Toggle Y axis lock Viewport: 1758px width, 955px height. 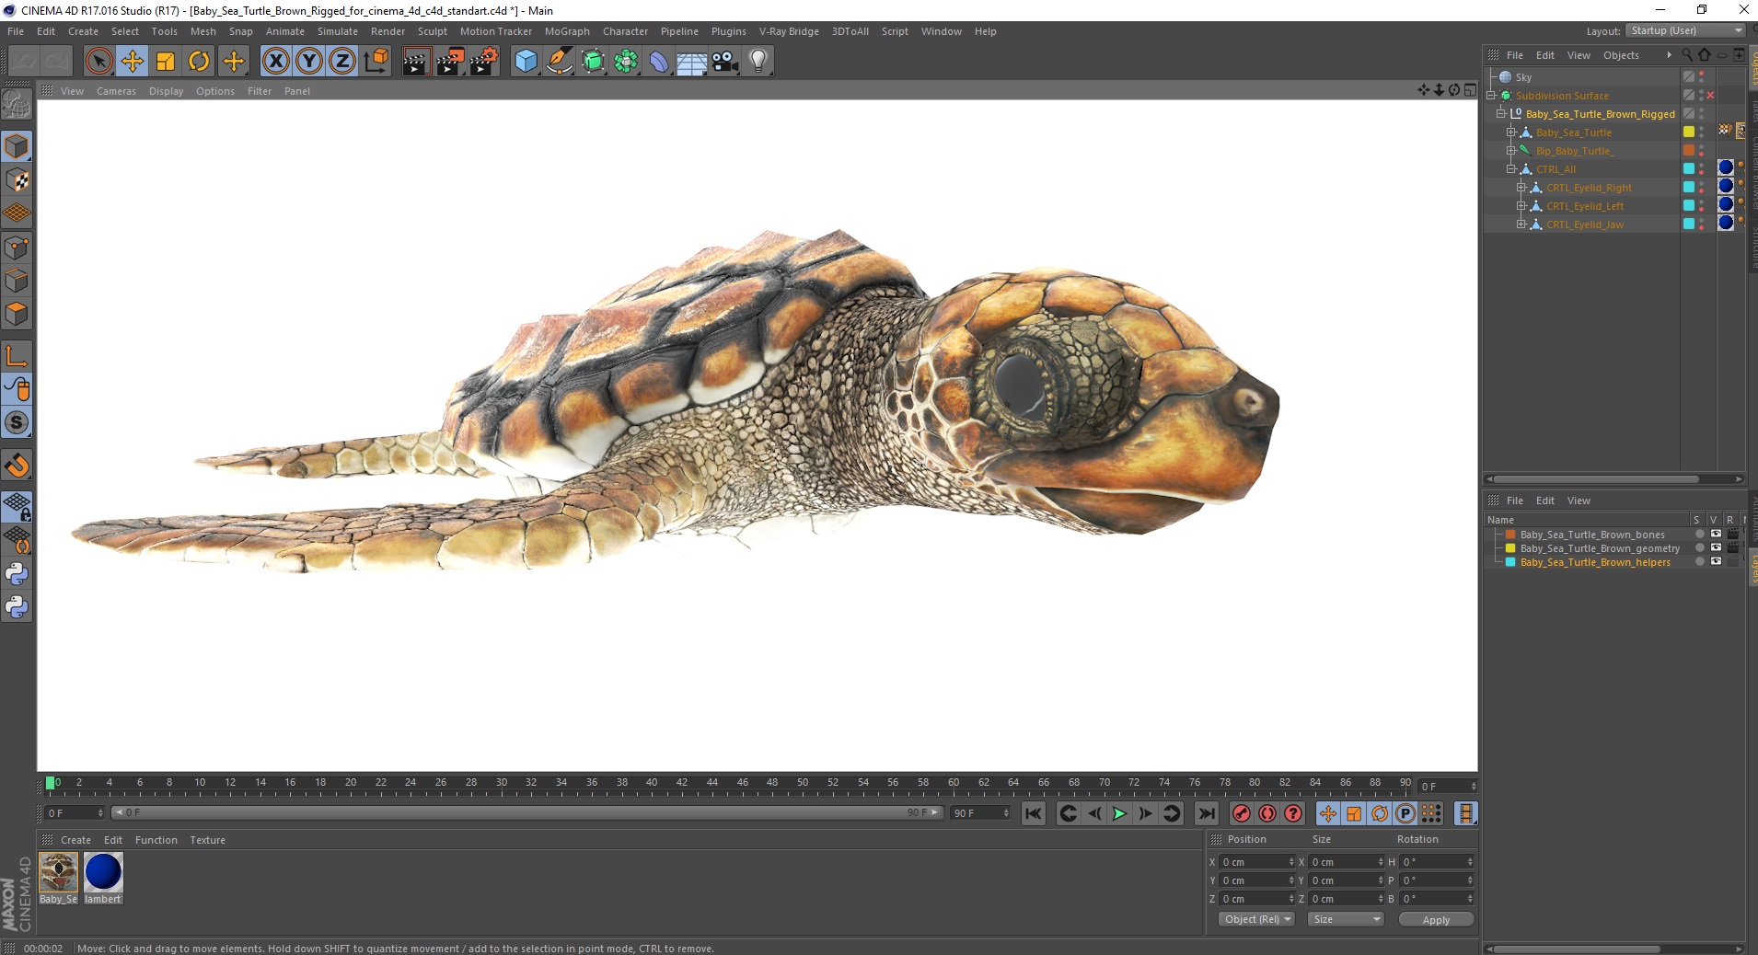[x=309, y=62]
